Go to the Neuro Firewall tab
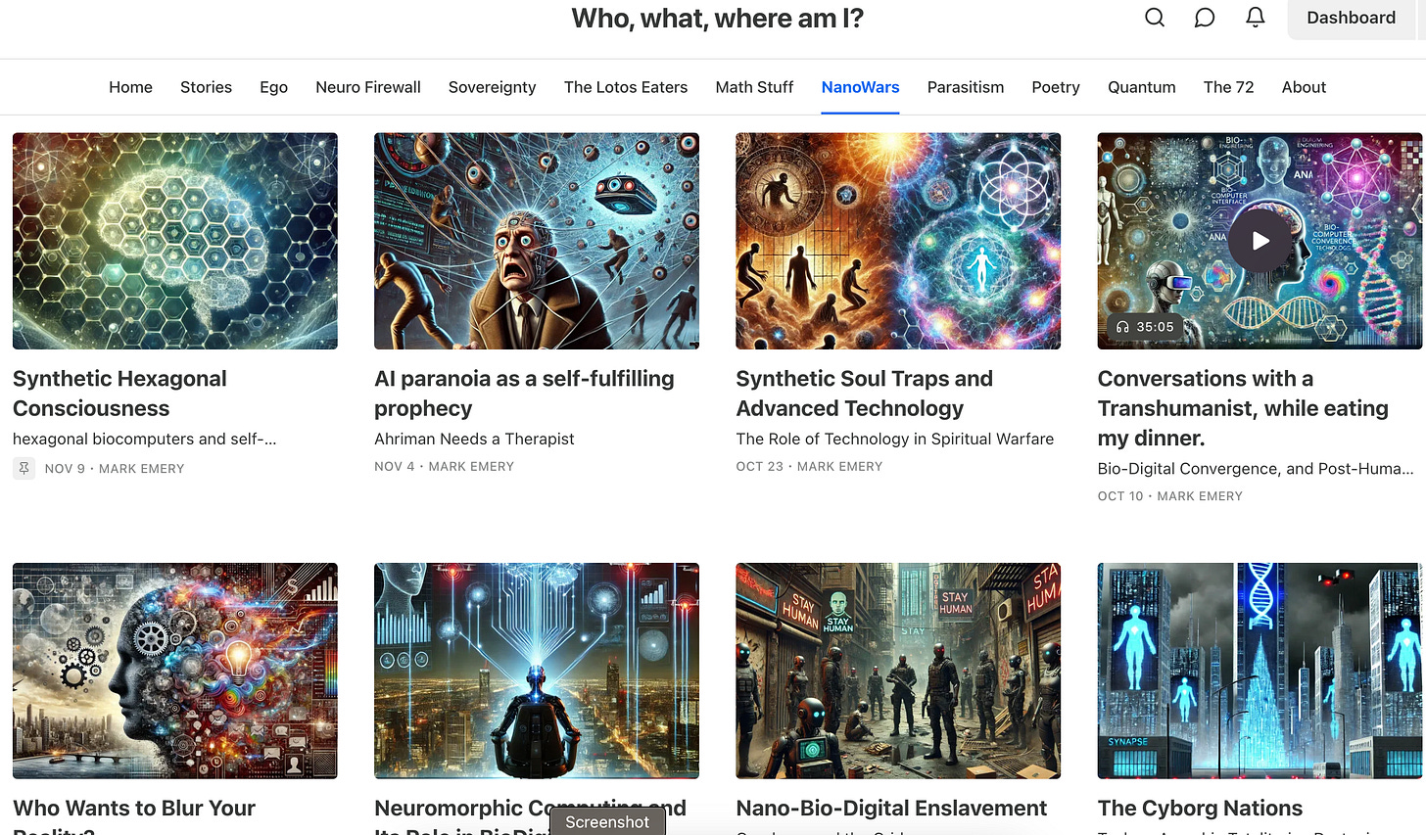1426x835 pixels. (367, 87)
